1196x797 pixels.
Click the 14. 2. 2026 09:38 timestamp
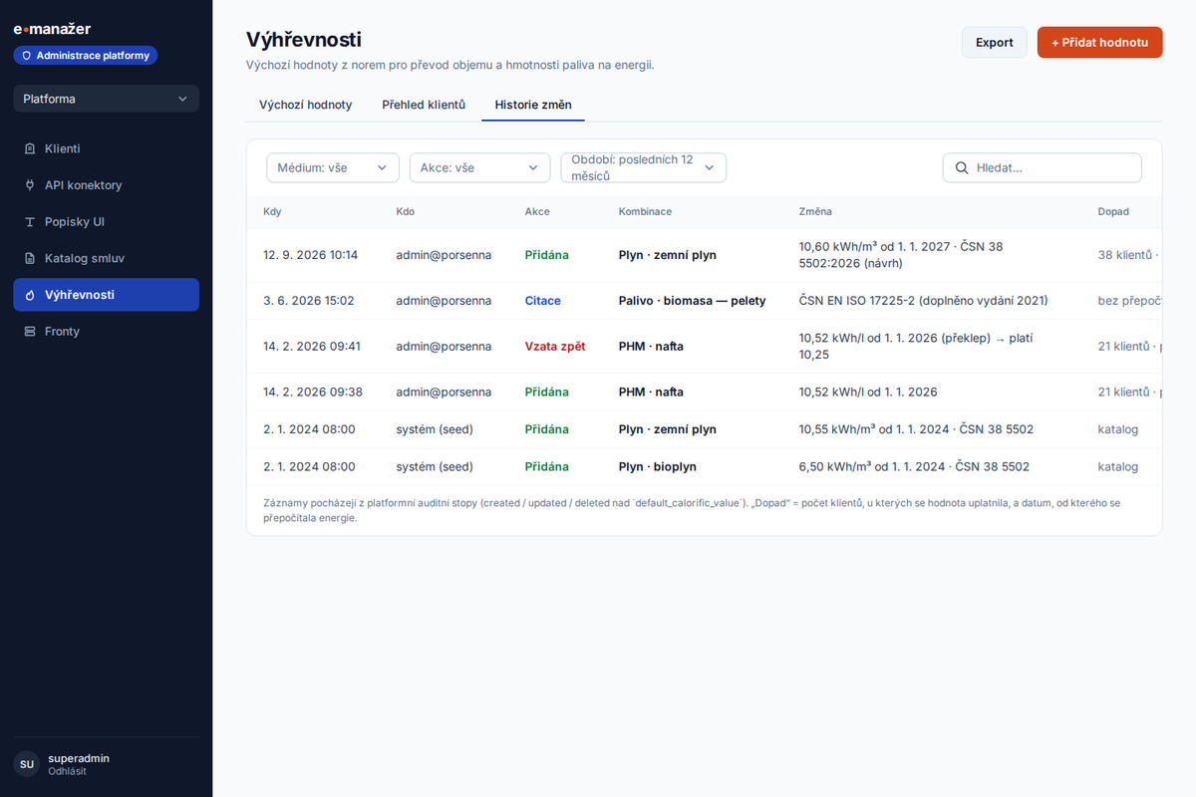click(x=313, y=393)
